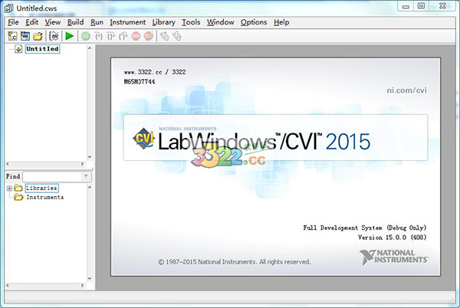
Task: Click the project tree scroll-left arrow
Action: [x=8, y=164]
